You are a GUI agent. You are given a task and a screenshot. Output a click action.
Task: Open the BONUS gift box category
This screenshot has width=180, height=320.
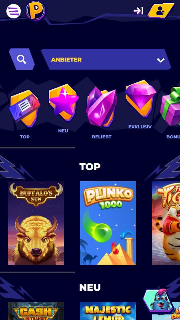pyautogui.click(x=170, y=106)
